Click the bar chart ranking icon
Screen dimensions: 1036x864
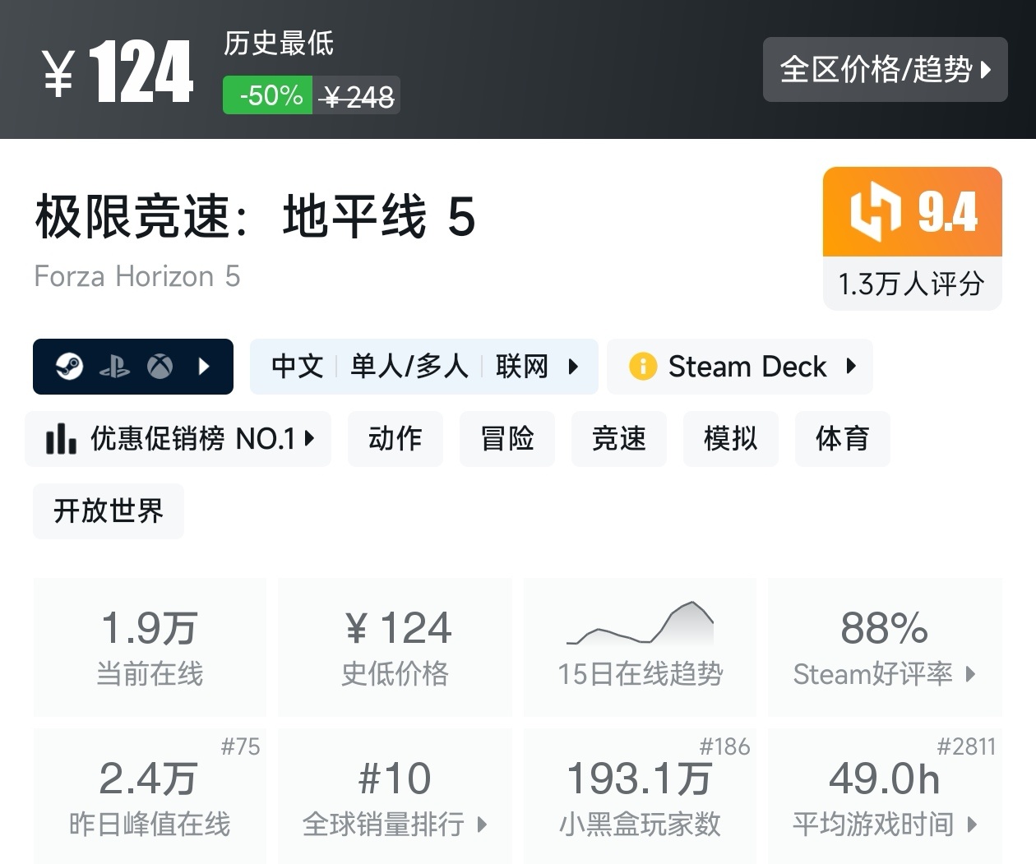point(61,439)
